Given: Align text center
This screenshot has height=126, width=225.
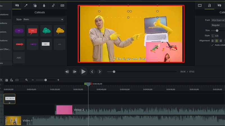Looking at the screenshot, I should [217, 41].
